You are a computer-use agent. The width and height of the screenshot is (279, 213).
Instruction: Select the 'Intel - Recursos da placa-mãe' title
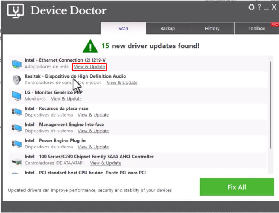click(57, 108)
